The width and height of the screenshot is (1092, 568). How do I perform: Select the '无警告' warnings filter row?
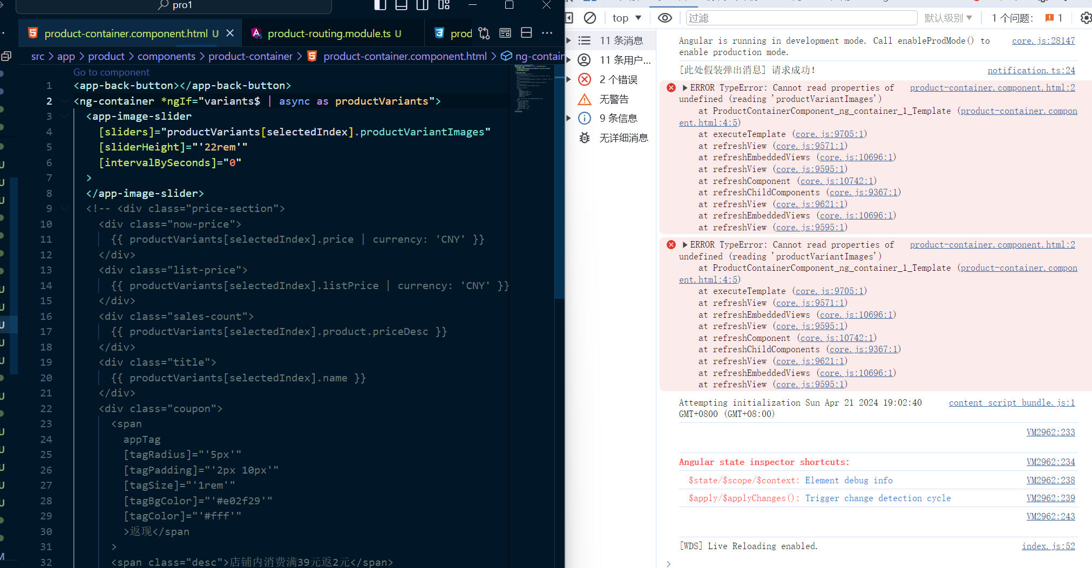pyautogui.click(x=611, y=99)
